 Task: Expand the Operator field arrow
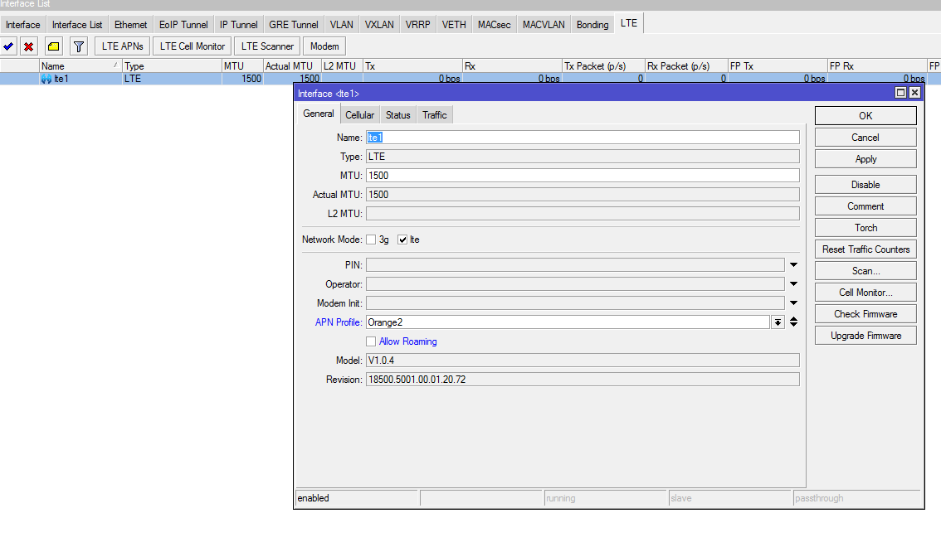(x=793, y=284)
